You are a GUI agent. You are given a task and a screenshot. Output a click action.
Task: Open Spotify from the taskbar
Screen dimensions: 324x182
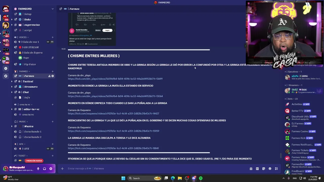pyautogui.click(x=201, y=178)
